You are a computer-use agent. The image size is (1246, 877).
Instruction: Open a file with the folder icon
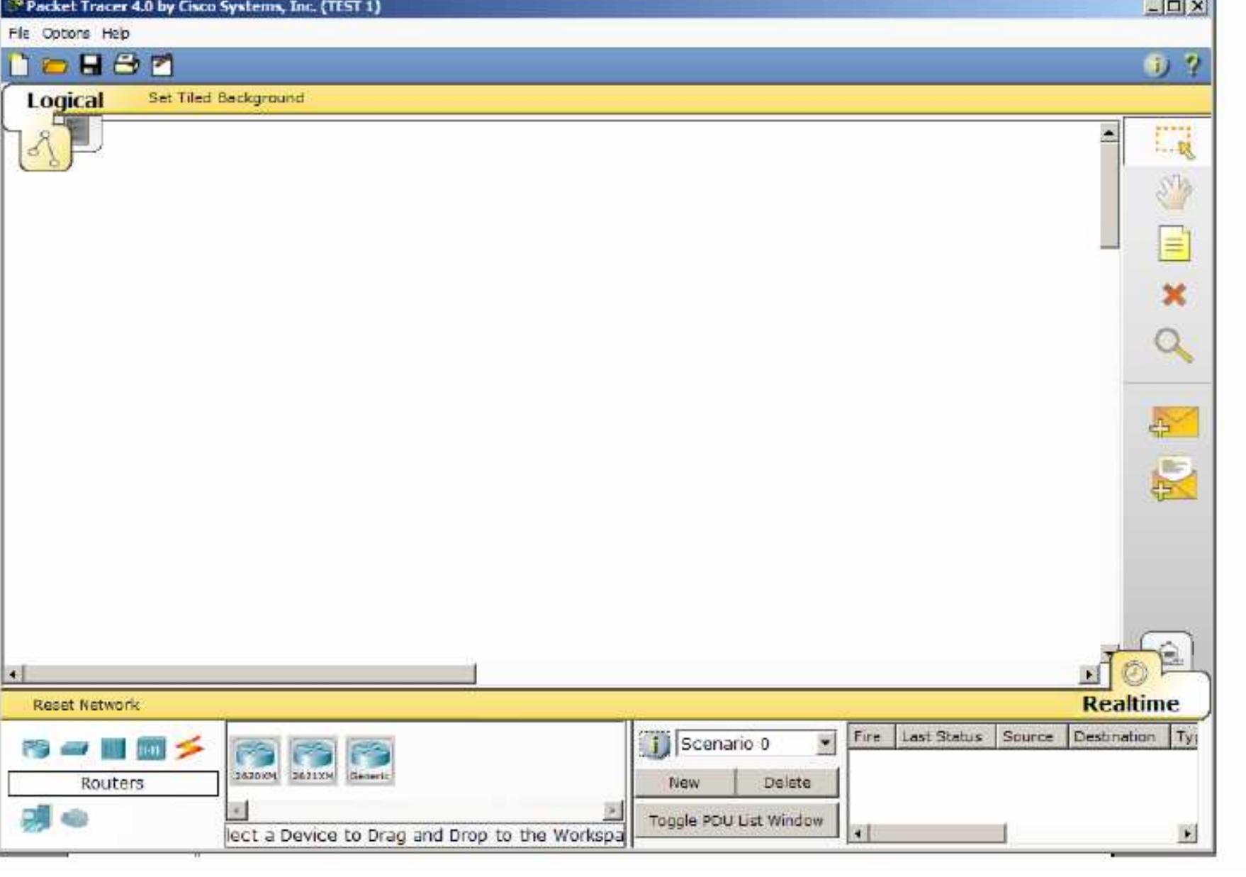54,66
